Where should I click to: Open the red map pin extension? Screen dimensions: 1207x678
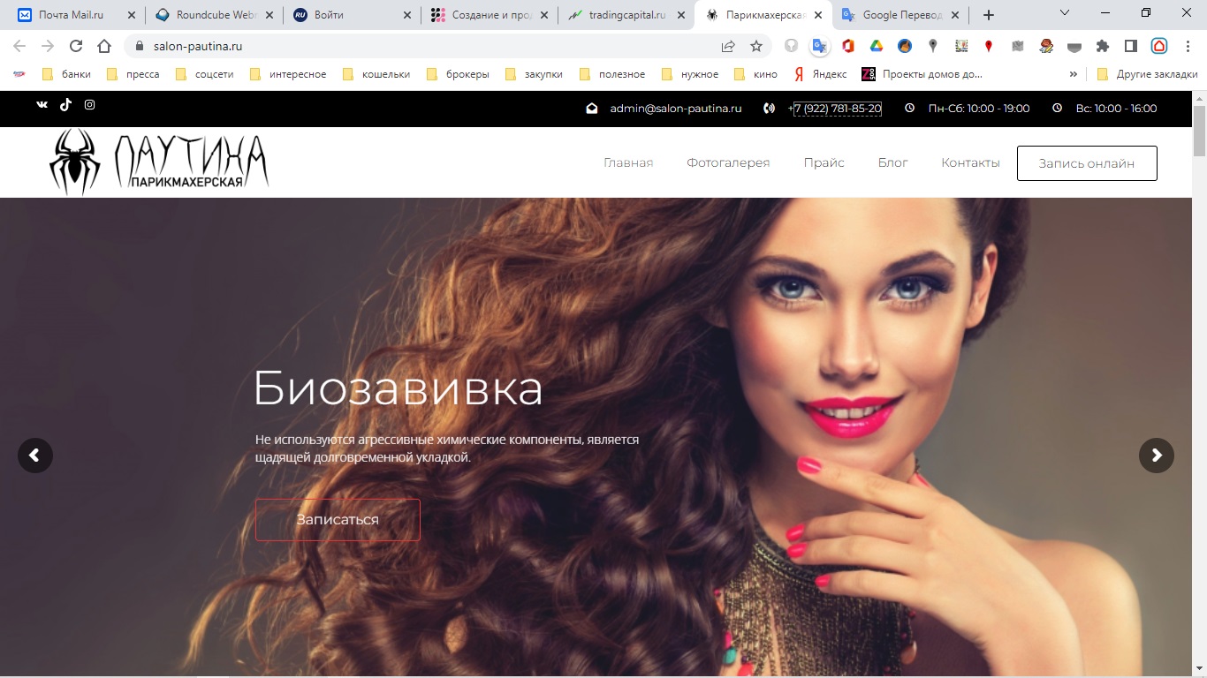(x=990, y=46)
